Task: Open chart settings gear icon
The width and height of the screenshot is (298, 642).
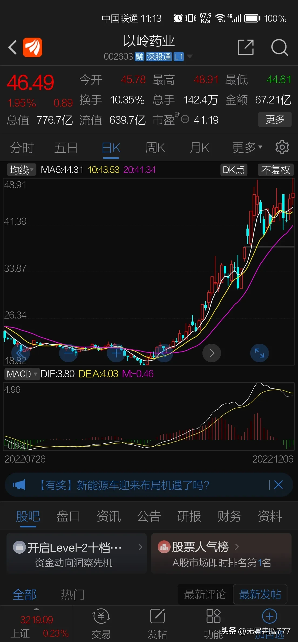Action: click(x=282, y=147)
